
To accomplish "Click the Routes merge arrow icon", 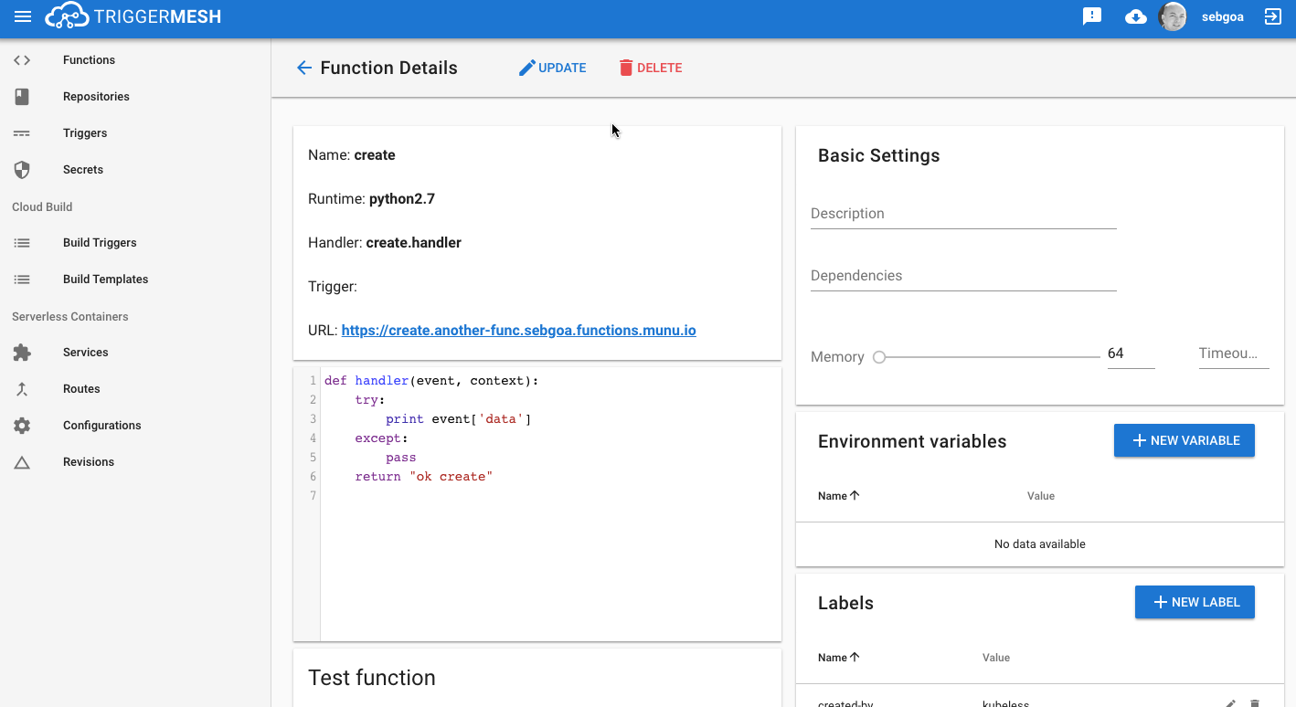I will 22,389.
